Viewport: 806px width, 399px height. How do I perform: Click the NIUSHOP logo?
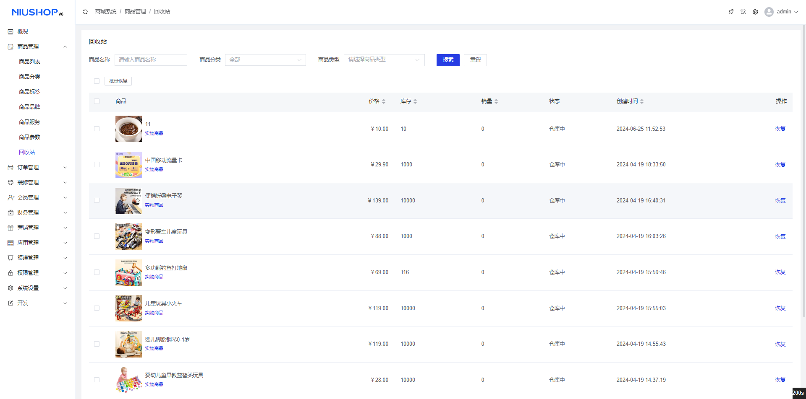click(37, 13)
